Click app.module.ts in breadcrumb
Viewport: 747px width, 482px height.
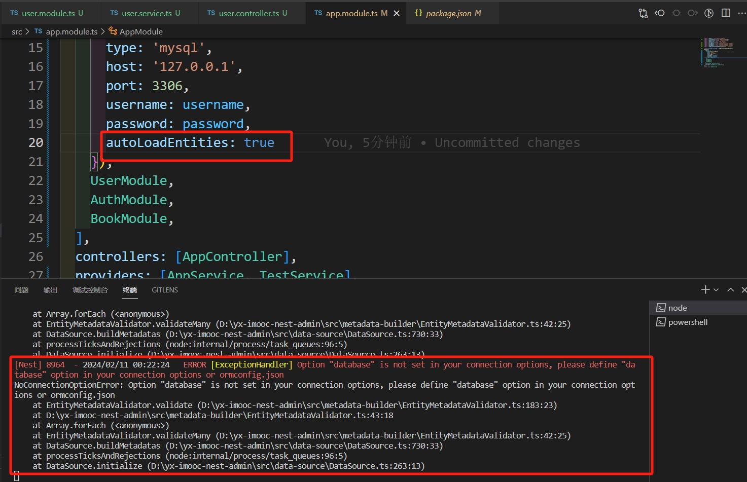(72, 31)
